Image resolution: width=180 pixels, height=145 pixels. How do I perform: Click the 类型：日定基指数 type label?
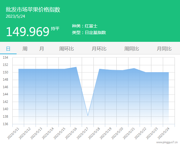pyautogui.click(x=89, y=32)
